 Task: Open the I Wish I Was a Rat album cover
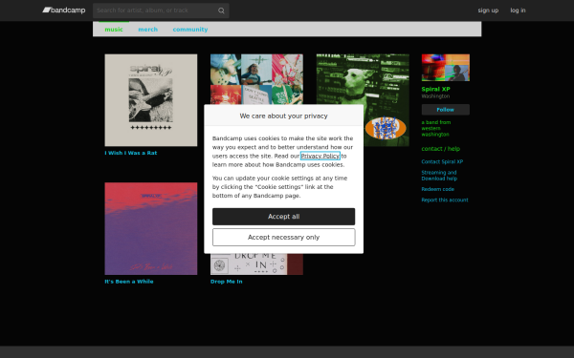[x=151, y=100]
